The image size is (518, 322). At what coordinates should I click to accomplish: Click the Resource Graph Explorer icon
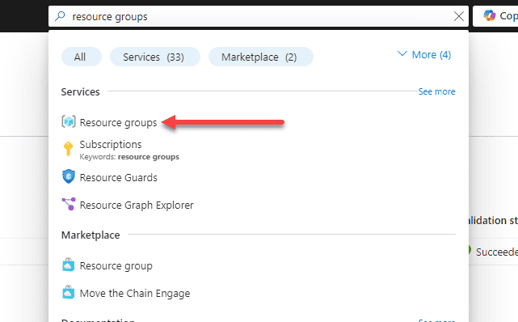(x=69, y=204)
